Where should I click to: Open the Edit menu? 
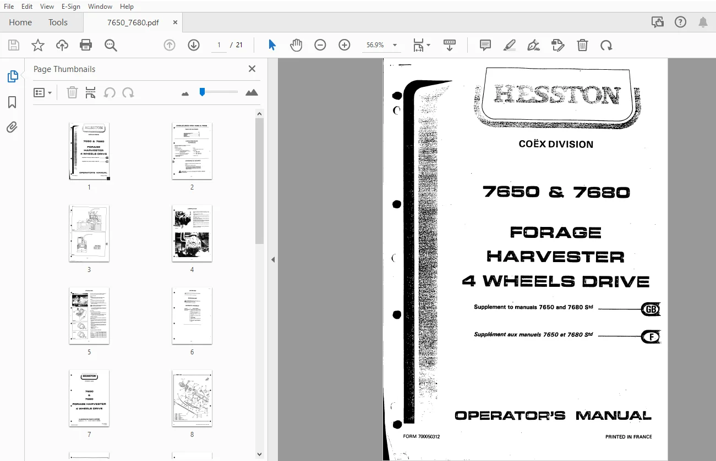point(26,7)
